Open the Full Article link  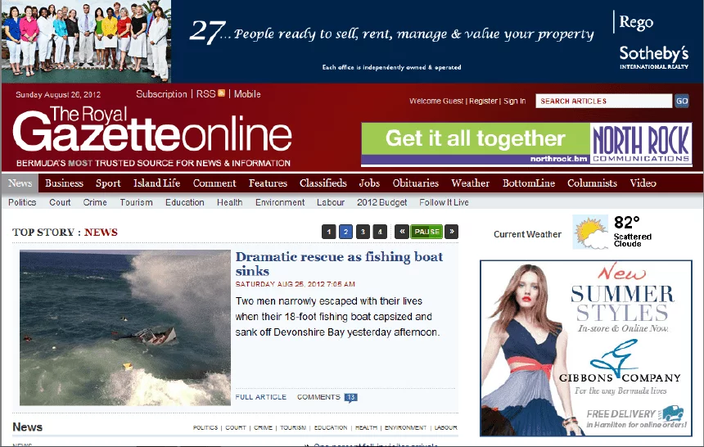[260, 397]
